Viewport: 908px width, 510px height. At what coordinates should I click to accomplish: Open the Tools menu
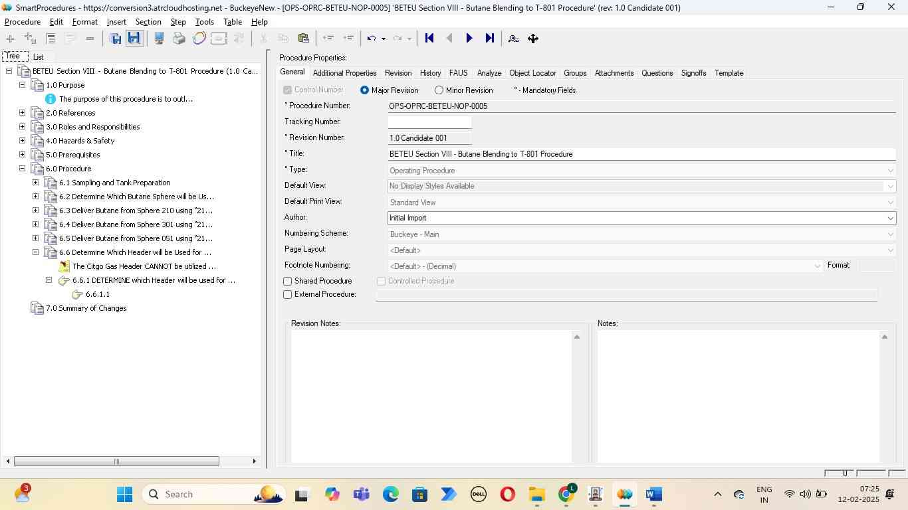click(204, 22)
